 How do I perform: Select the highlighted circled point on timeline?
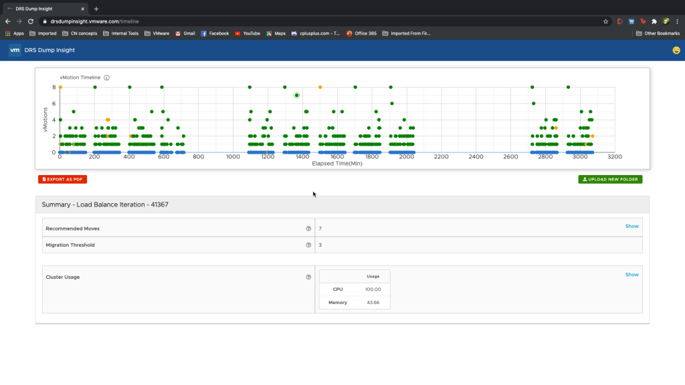click(296, 96)
